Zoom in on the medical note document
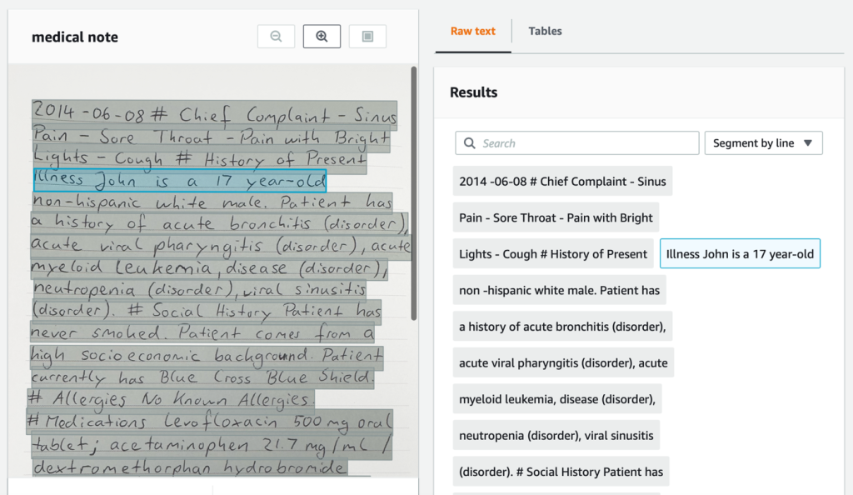This screenshot has height=495, width=853. [x=322, y=36]
